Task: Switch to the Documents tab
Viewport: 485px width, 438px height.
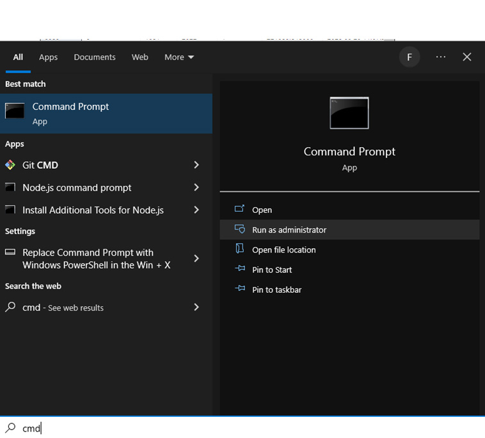Action: click(95, 57)
